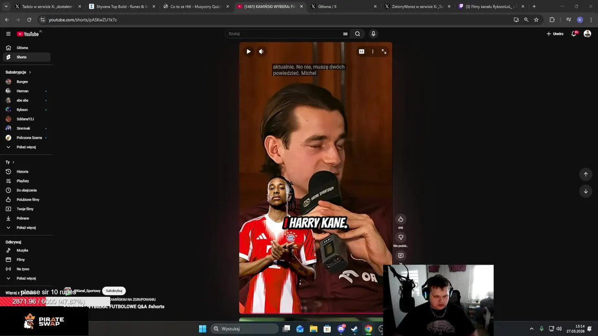Open the Rybson subscription channel
Viewport: 598px width, 336px height.
[x=26, y=110]
